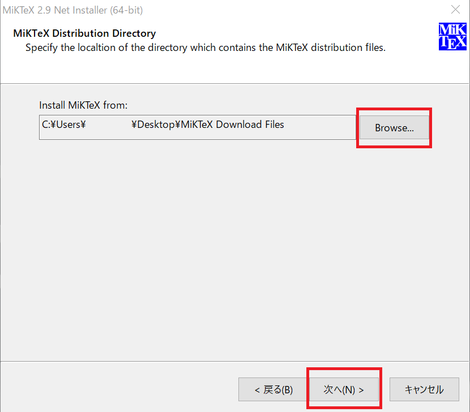Screen dimensions: 470x412
Task: Proceed with the 次へ(N) > button
Action: tap(344, 389)
